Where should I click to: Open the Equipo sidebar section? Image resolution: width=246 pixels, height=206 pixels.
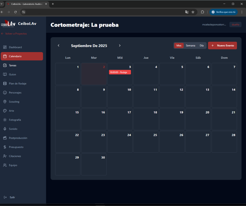13,165
